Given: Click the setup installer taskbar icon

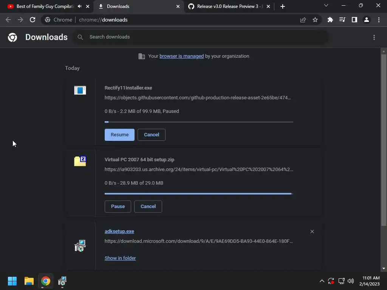Looking at the screenshot, I should point(62,281).
